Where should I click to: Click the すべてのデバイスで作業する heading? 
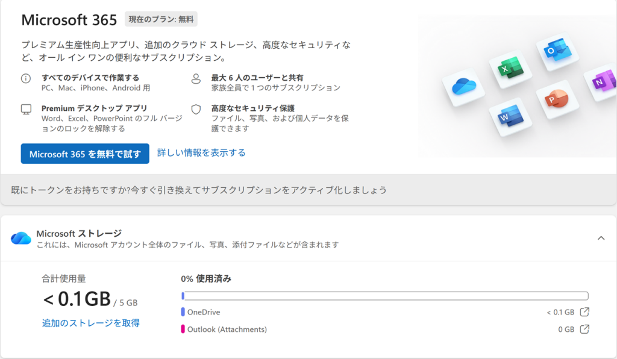pos(90,78)
